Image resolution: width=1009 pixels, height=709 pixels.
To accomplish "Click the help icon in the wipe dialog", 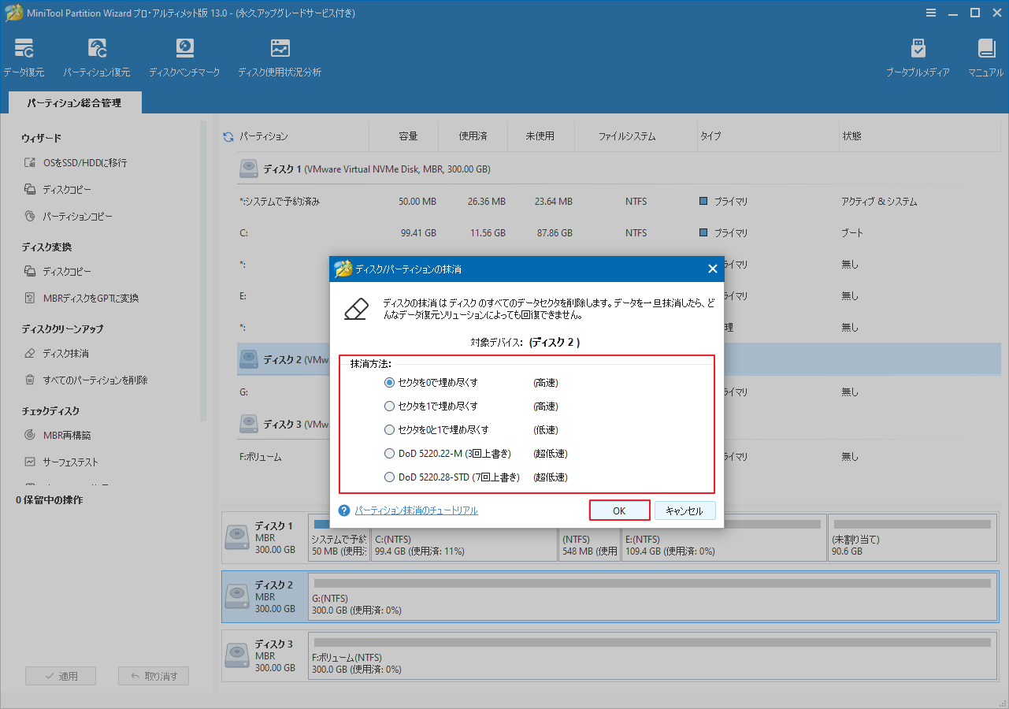I will click(x=343, y=510).
